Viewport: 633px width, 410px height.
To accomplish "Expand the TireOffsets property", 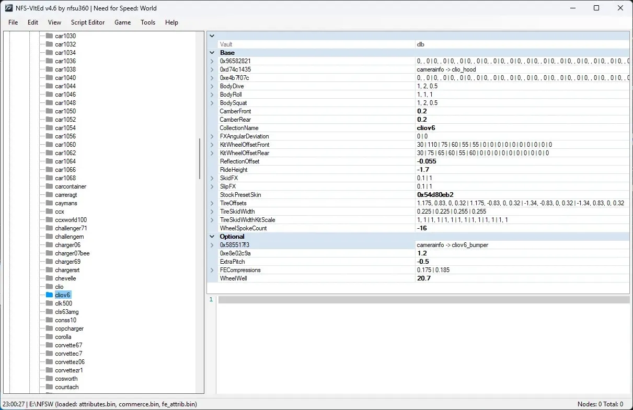I will (x=212, y=203).
